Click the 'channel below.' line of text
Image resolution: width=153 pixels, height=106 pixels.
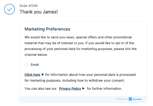click(36, 55)
